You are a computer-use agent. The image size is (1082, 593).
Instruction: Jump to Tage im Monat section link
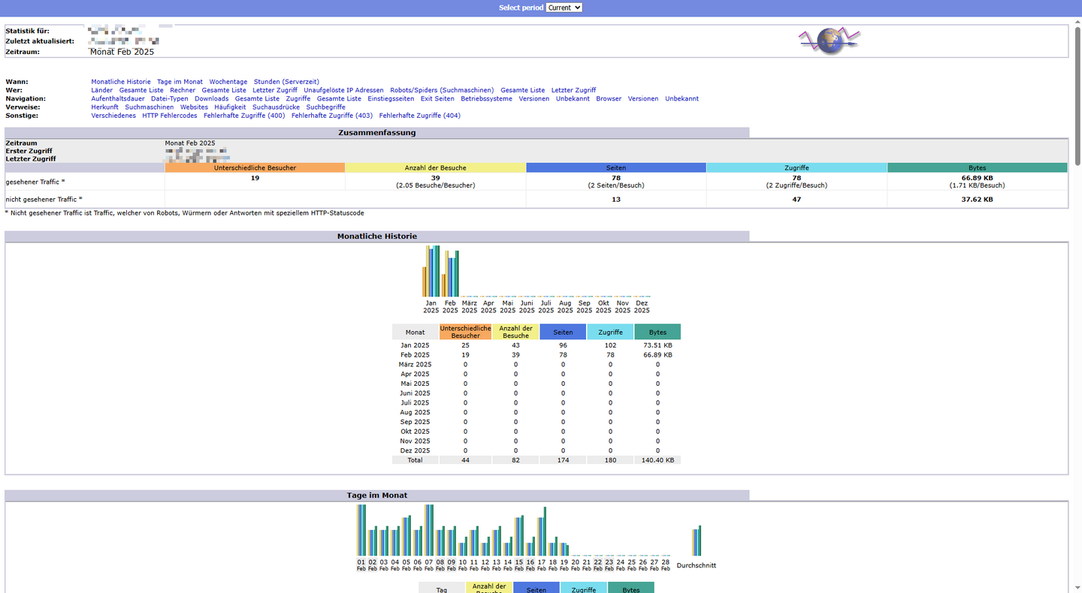[x=180, y=82]
